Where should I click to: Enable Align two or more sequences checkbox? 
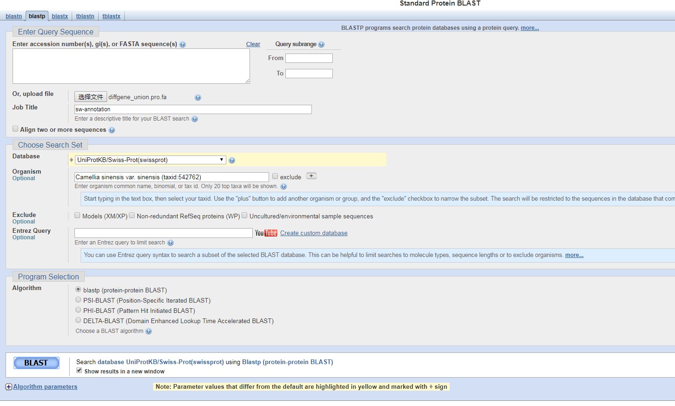(15, 129)
